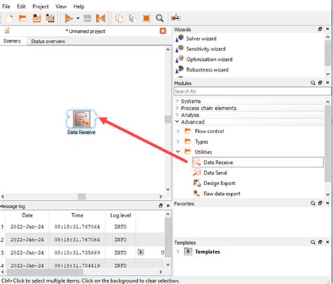This screenshot has height=284, width=333.
Task: Run the project with the play arrow
Action: (x=69, y=18)
